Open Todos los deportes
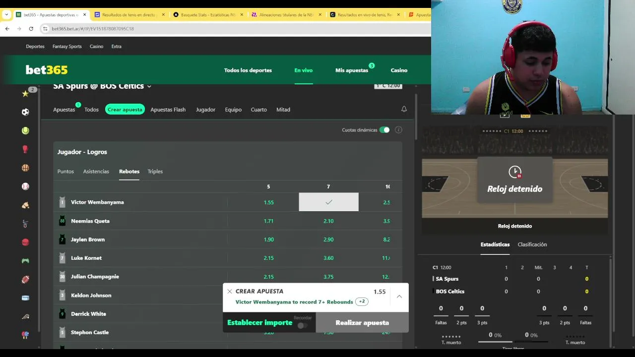Screen dimensions: 635x357 (248, 70)
